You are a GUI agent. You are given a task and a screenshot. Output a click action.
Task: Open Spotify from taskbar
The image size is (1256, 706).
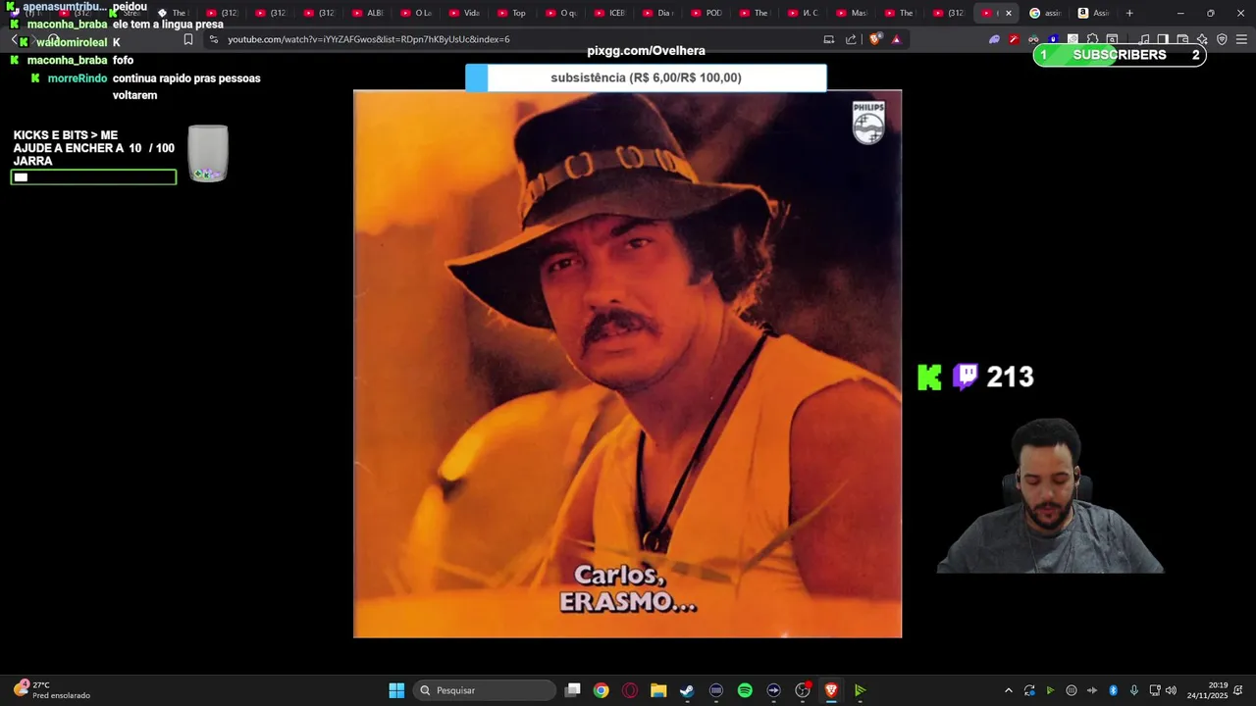[x=745, y=690]
